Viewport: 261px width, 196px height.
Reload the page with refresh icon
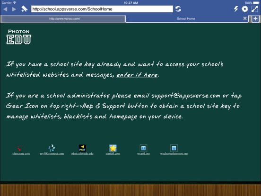tap(178, 9)
